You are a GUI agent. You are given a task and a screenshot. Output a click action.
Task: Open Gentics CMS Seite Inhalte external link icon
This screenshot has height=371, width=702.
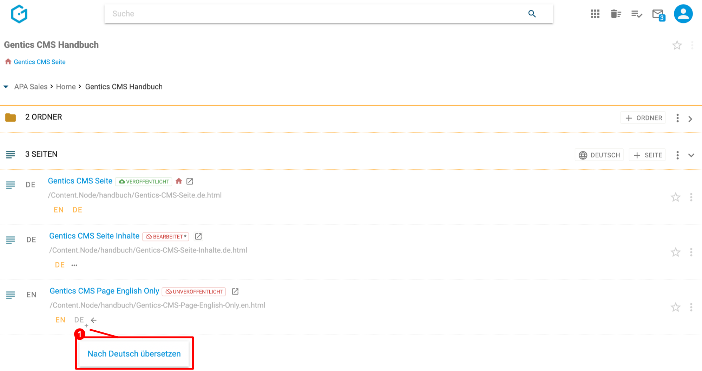click(198, 236)
